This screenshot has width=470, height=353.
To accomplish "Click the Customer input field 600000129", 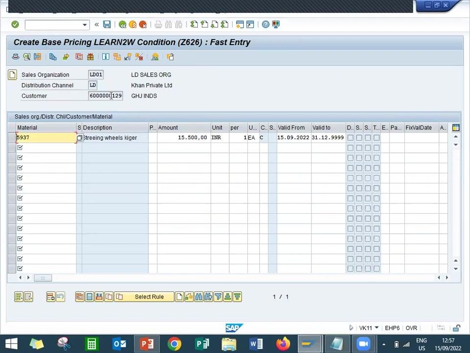I will [106, 96].
